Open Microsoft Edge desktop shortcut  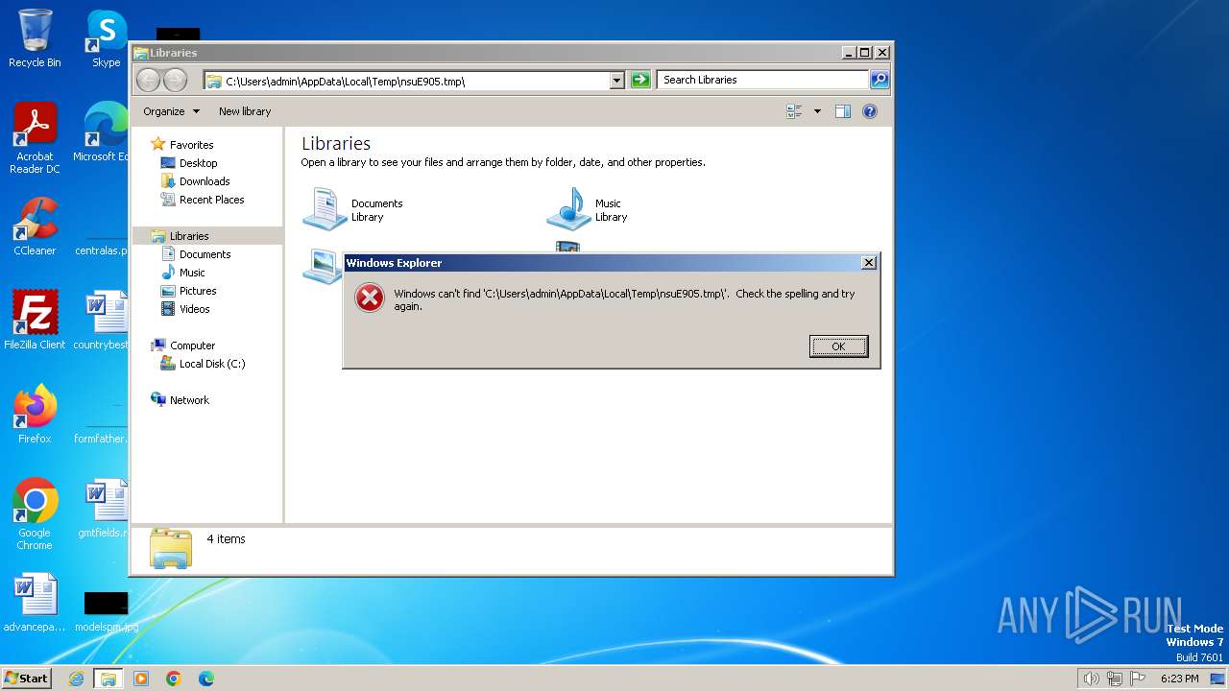[102, 132]
